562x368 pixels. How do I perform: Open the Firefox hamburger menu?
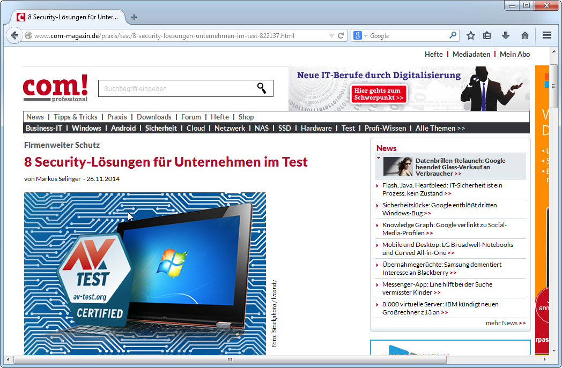point(547,35)
